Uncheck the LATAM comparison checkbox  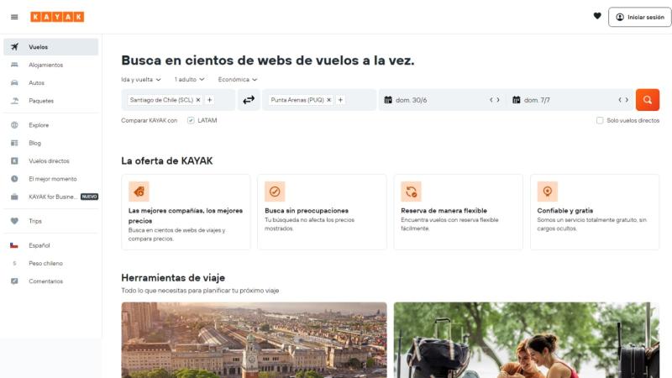coord(191,120)
